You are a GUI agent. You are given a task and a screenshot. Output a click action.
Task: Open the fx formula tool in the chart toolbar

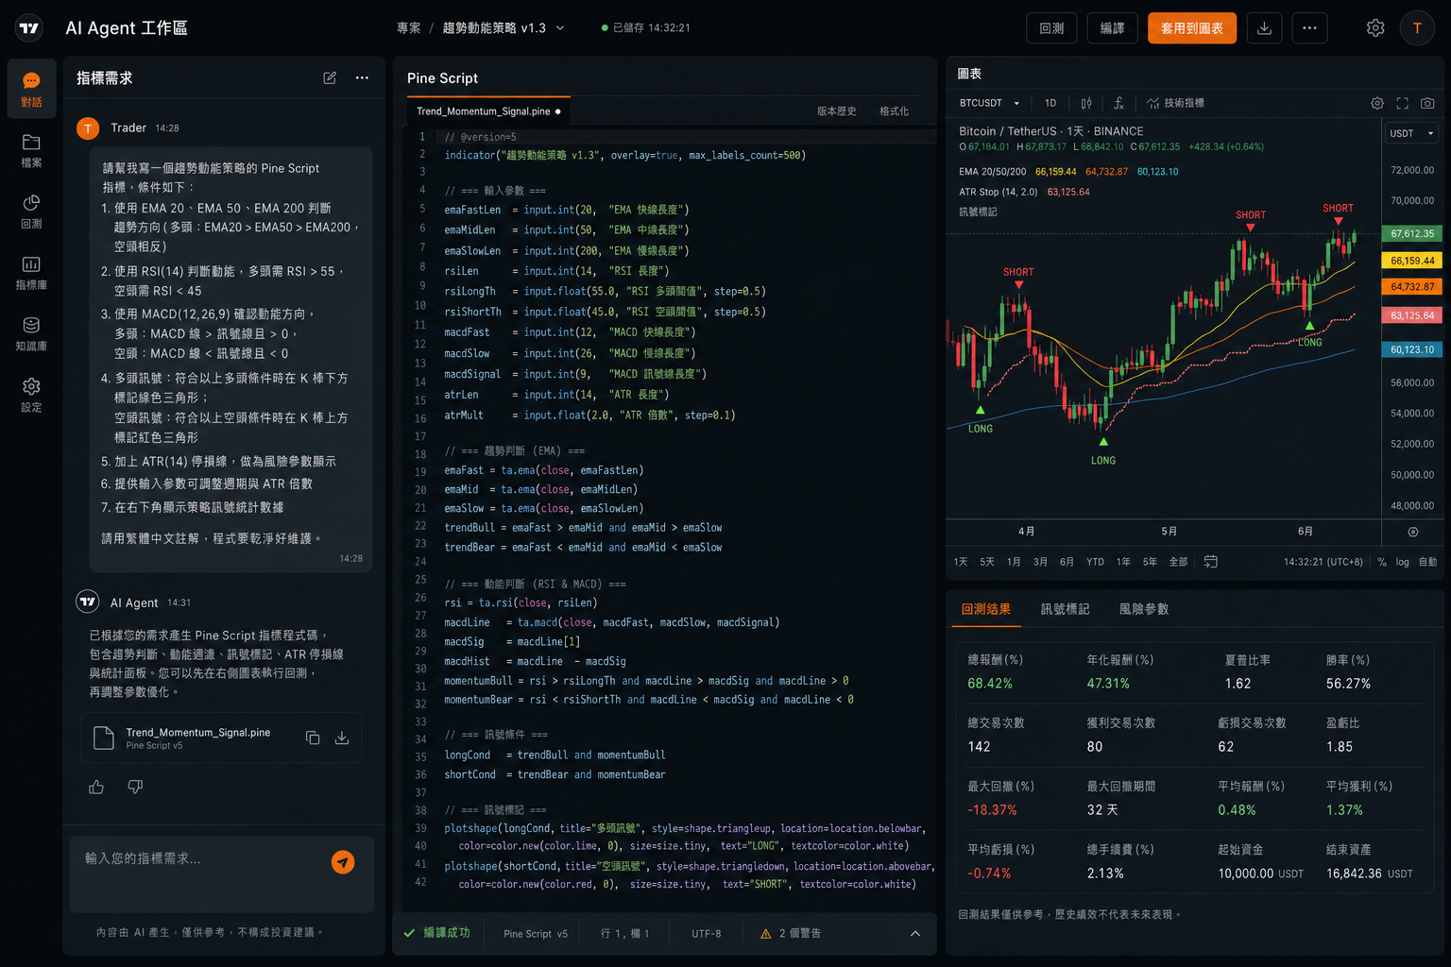point(1118,103)
